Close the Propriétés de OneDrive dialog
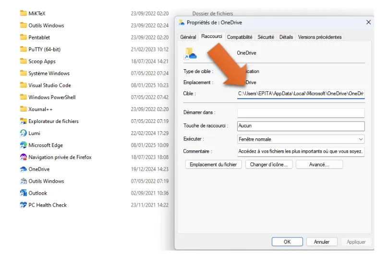The image size is (388, 260). pos(368,22)
